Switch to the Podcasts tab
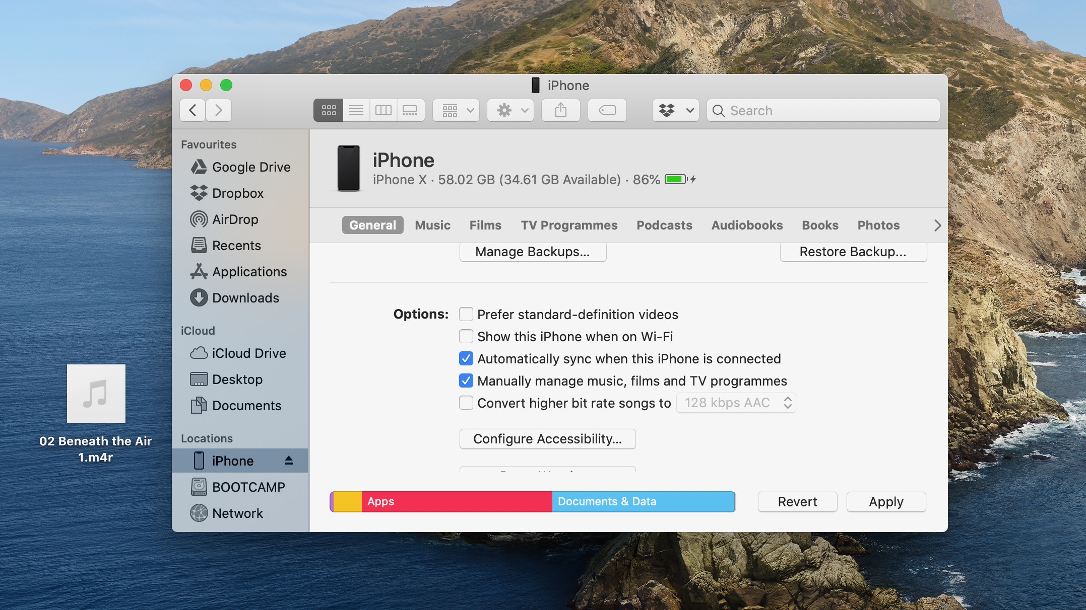This screenshot has height=610, width=1086. pos(664,225)
